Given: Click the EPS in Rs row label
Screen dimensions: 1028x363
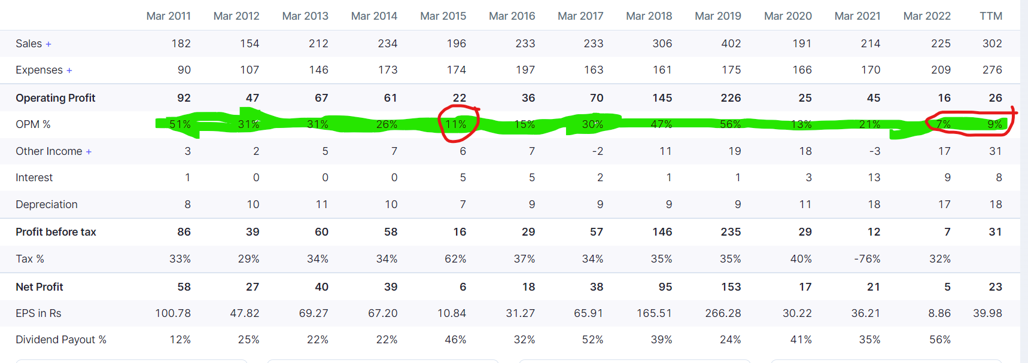Looking at the screenshot, I should click(x=38, y=313).
